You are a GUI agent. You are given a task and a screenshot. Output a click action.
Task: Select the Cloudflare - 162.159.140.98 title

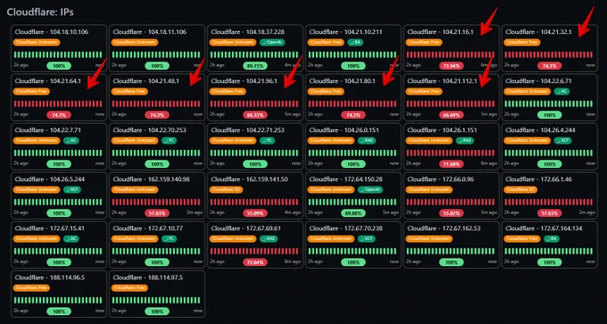(x=151, y=179)
